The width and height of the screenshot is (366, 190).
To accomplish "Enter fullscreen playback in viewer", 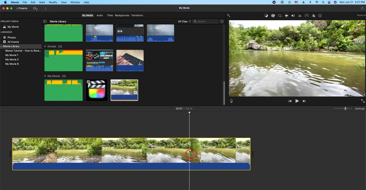I will [x=363, y=101].
